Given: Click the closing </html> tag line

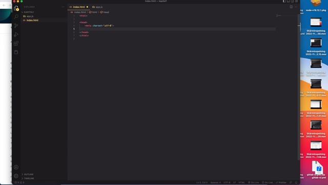Looking at the screenshot, I should [x=84, y=35].
